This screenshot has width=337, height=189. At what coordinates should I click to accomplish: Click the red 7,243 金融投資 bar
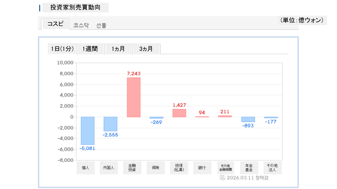133,97
